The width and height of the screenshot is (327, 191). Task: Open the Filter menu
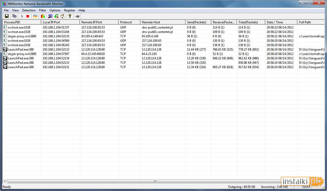pyautogui.click(x=43, y=10)
